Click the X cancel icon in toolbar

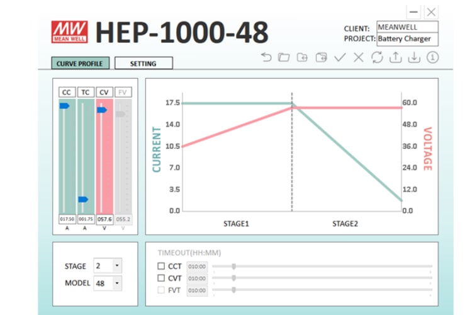[x=359, y=57]
